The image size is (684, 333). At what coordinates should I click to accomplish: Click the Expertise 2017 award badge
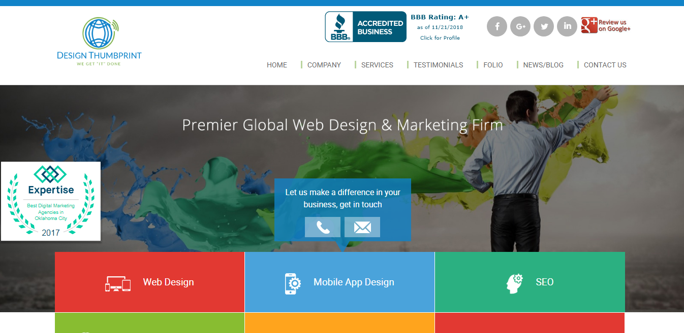coord(51,201)
